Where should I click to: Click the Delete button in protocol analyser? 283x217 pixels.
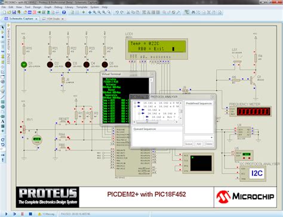[x=208, y=144]
